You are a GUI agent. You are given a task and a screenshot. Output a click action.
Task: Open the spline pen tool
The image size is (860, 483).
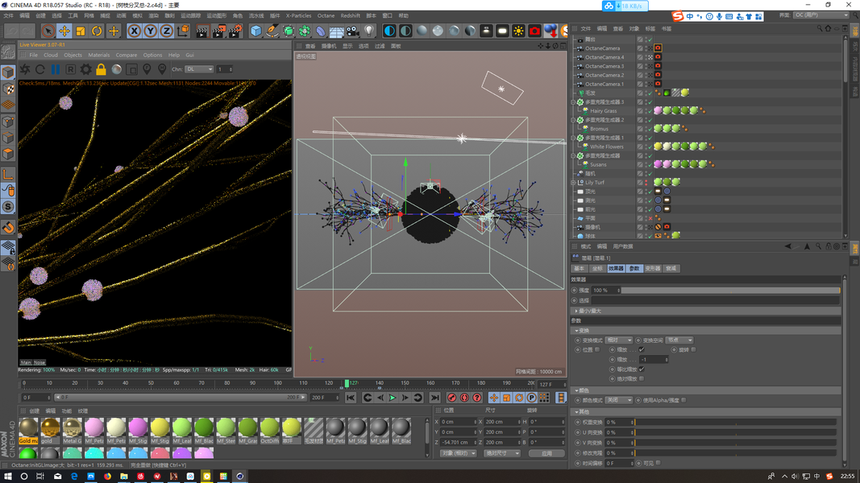[x=272, y=31]
